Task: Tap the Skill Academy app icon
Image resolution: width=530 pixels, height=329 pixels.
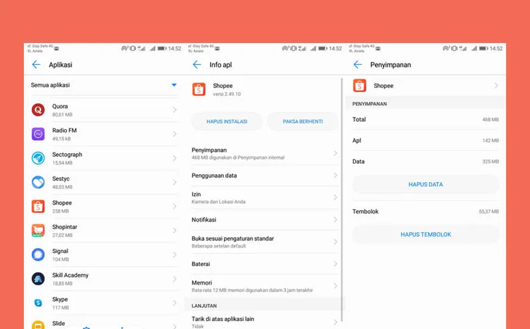Action: point(38,279)
